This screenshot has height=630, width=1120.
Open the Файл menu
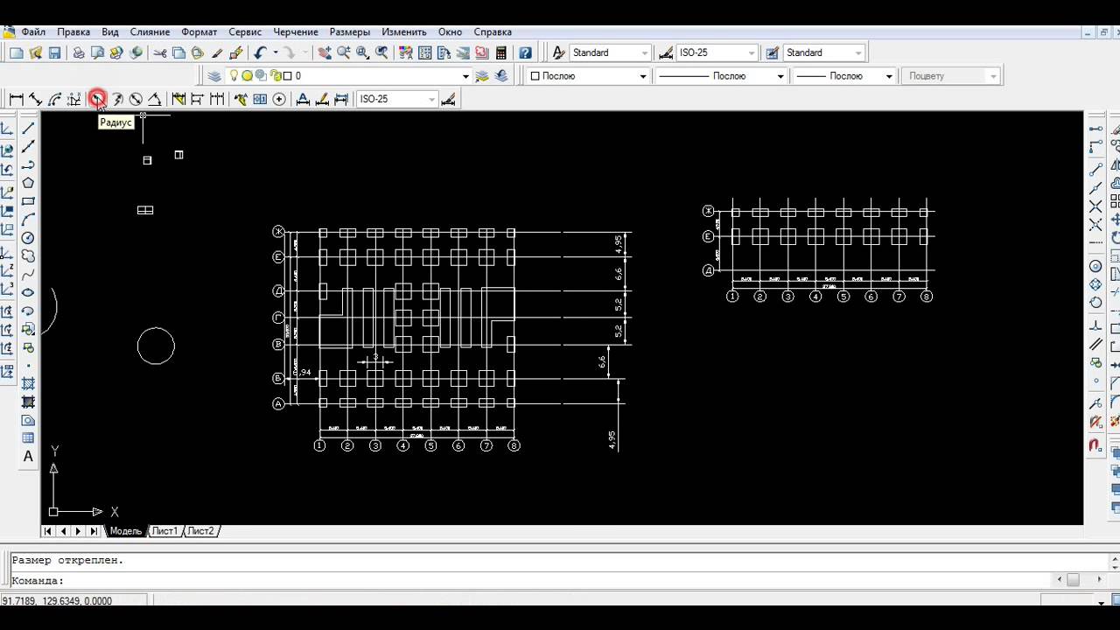click(33, 31)
